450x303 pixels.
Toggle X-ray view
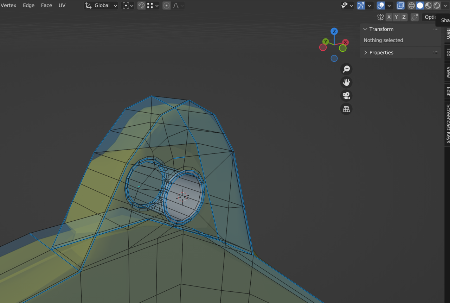point(400,6)
